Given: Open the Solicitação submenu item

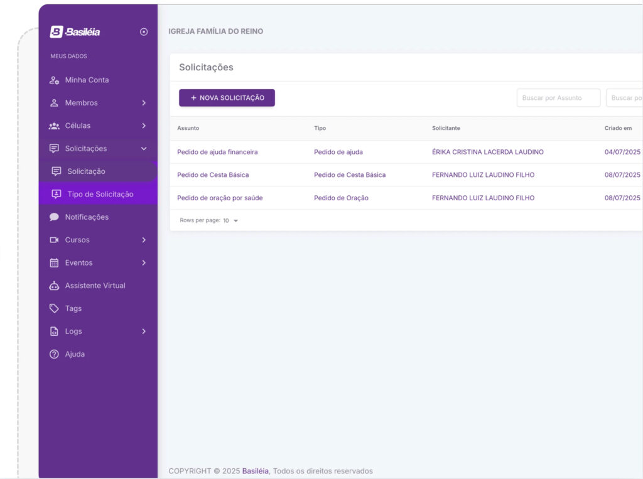Looking at the screenshot, I should (x=86, y=171).
